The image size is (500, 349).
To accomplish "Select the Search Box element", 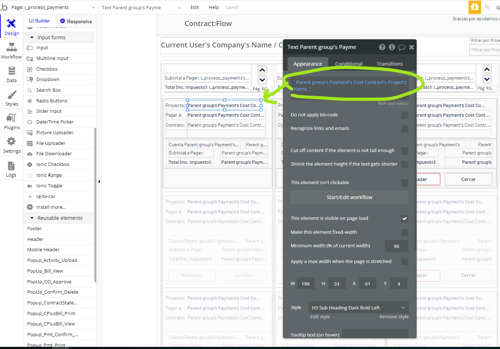I will click(59, 90).
